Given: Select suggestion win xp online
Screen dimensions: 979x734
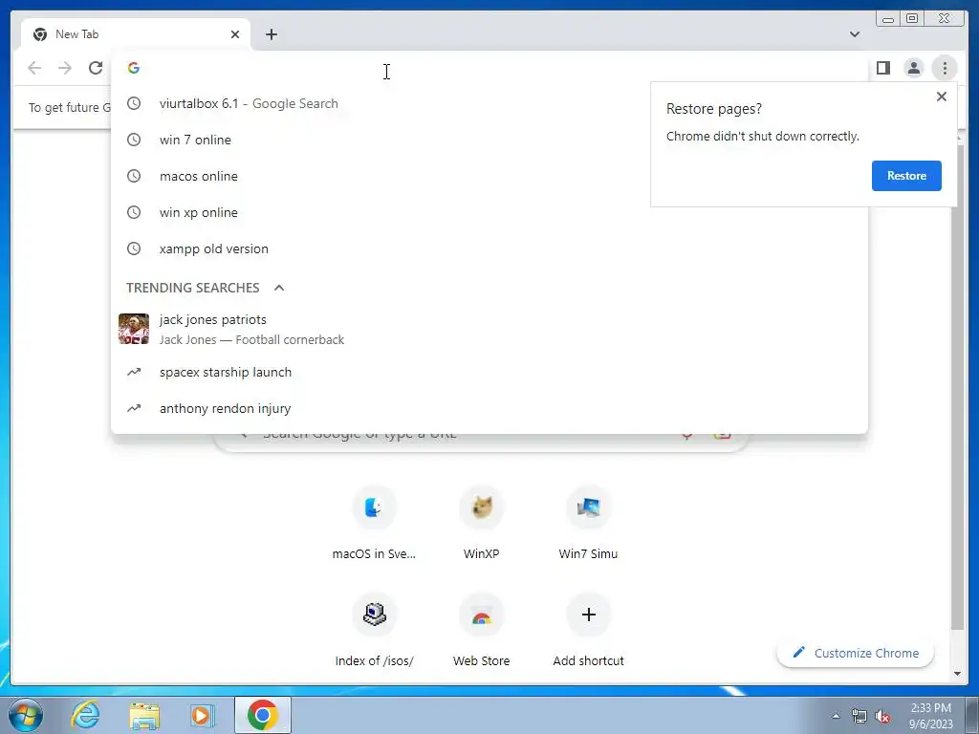Looking at the screenshot, I should 489,212.
